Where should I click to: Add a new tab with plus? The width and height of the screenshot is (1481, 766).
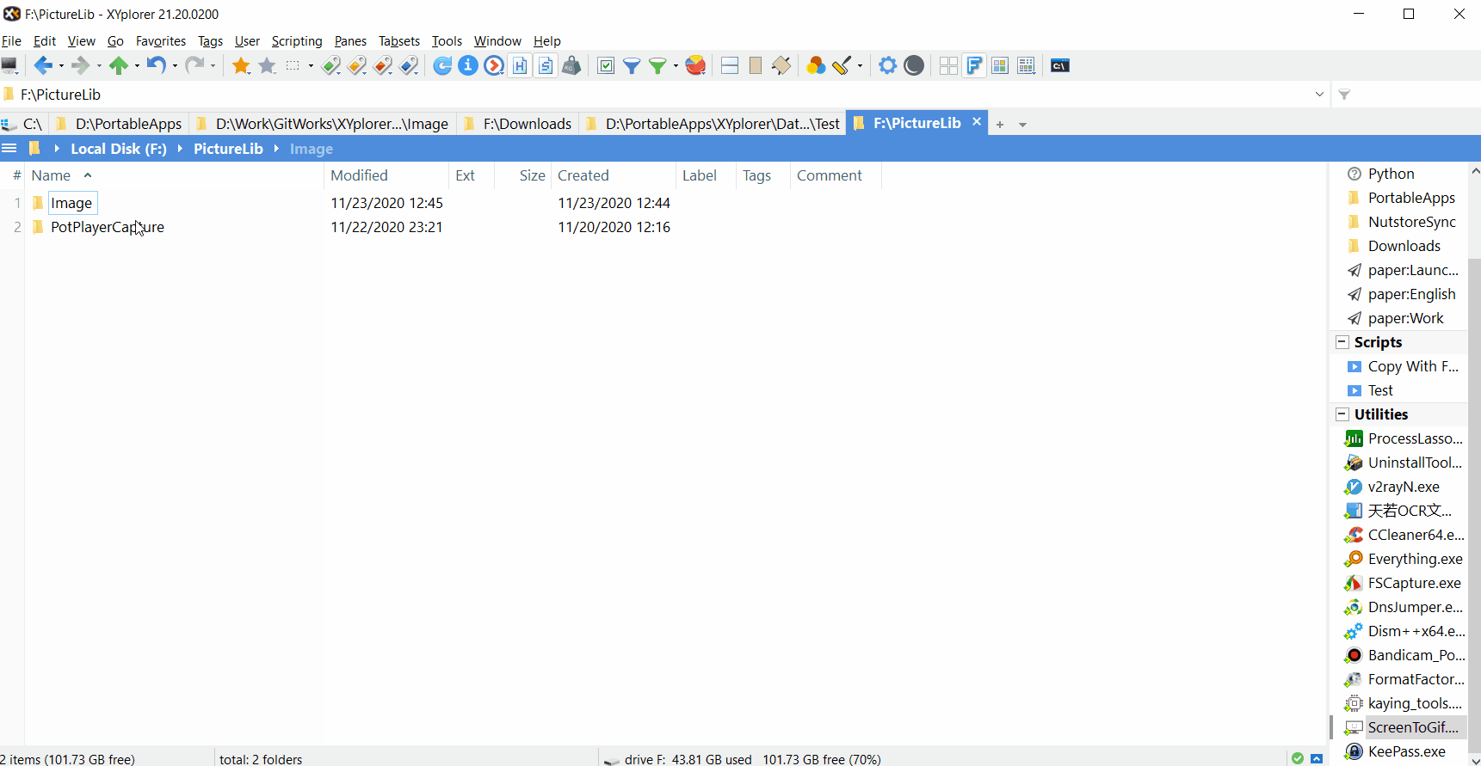[1000, 125]
